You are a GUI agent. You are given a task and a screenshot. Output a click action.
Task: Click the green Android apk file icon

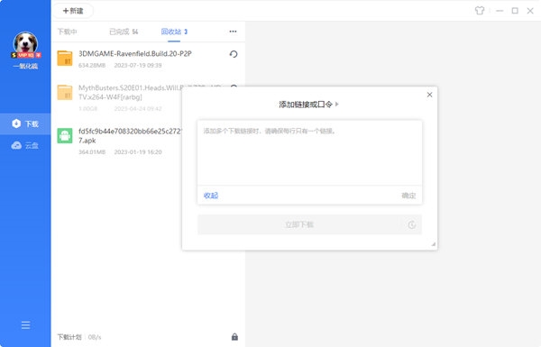coord(65,135)
